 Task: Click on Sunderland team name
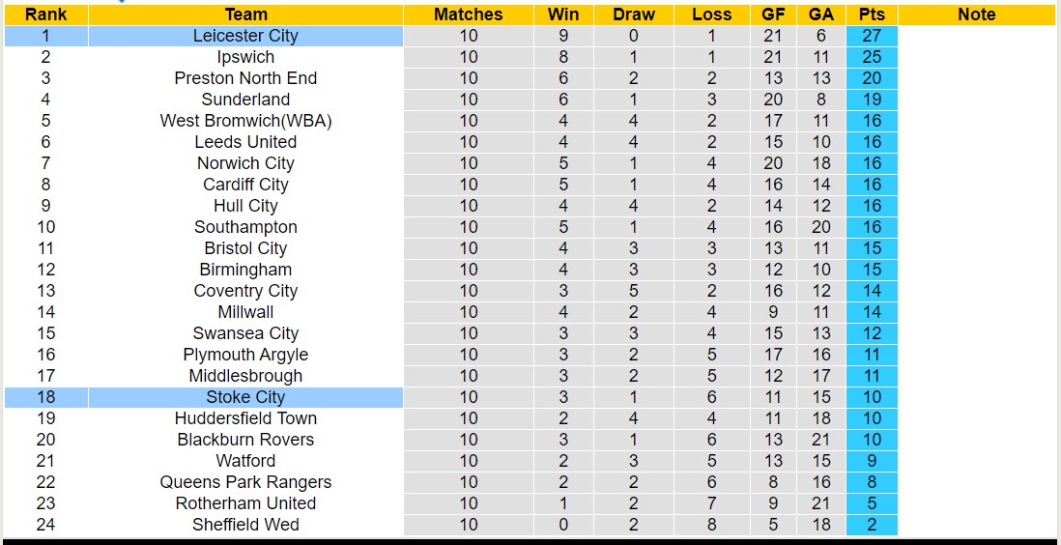(x=245, y=100)
